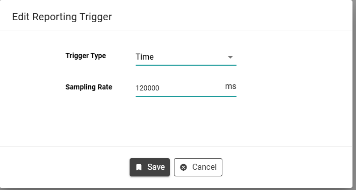
Task: Click the teal underline beneath Sampling Rate input
Action: pos(186,96)
